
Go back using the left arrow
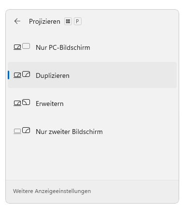[17, 21]
